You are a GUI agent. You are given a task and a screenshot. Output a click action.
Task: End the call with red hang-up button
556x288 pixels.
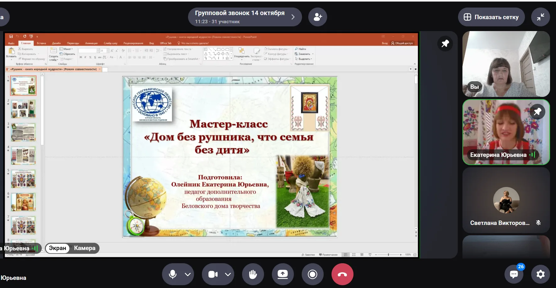coord(342,274)
